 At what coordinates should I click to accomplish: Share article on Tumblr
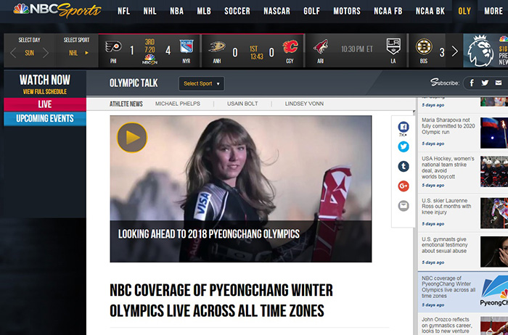pyautogui.click(x=403, y=166)
